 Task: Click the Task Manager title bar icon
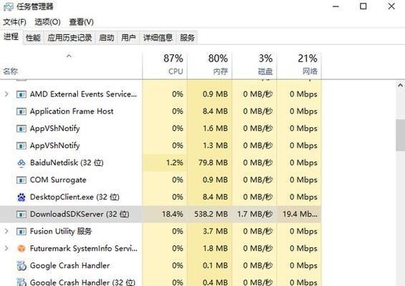(9, 6)
